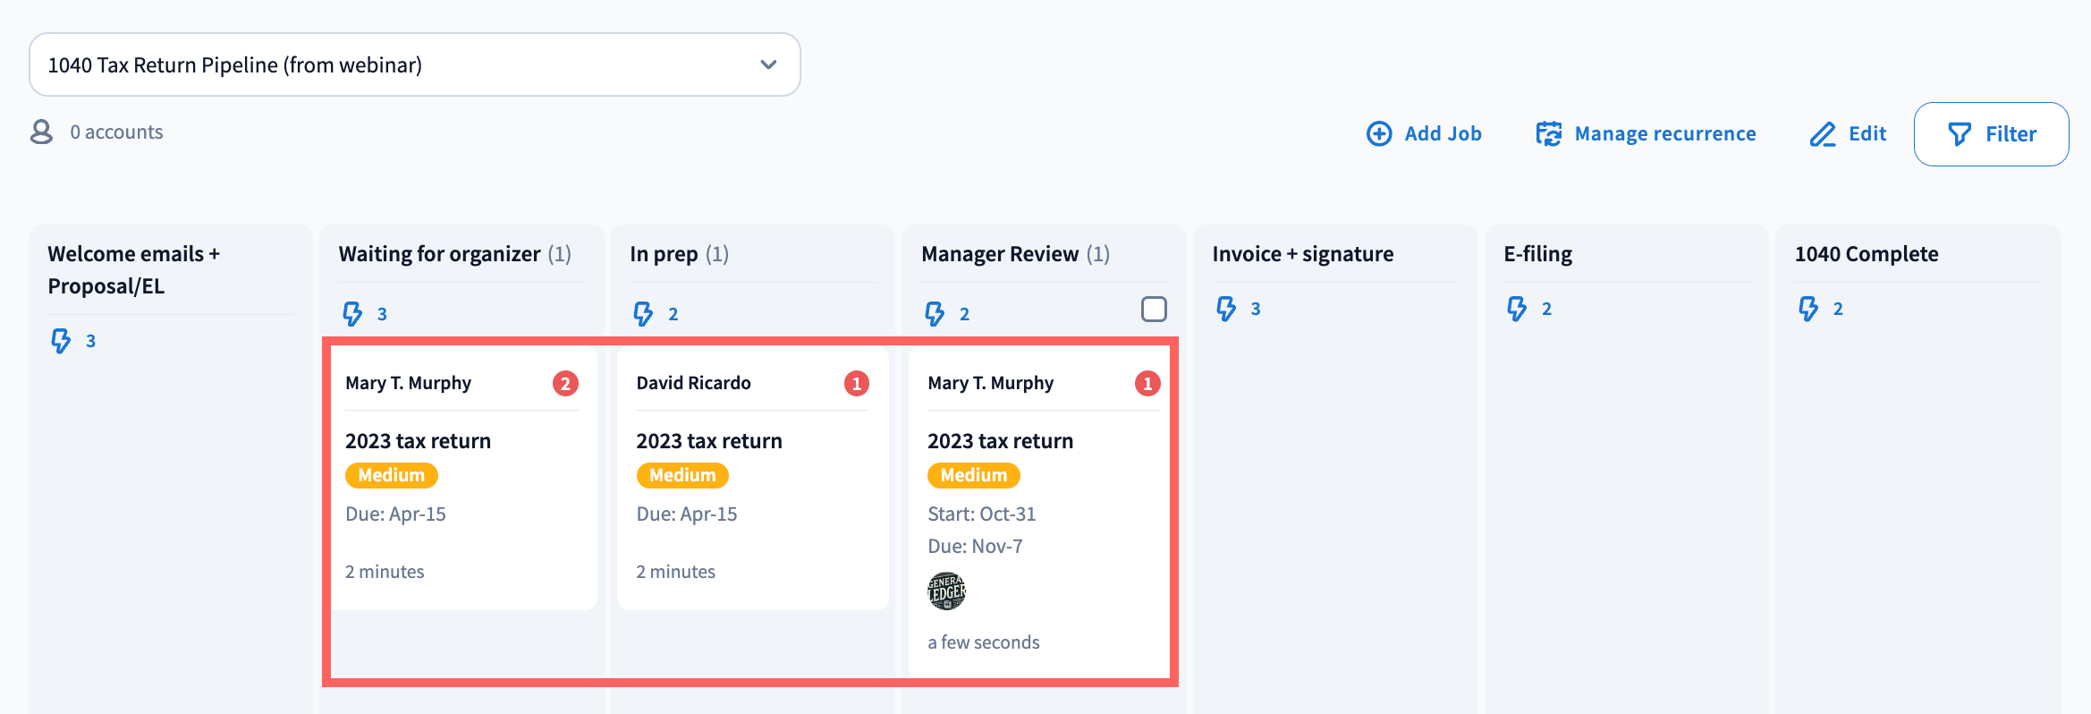This screenshot has width=2091, height=714.
Task: Click automation lightning icon in Invoice + signature column
Action: click(1226, 309)
